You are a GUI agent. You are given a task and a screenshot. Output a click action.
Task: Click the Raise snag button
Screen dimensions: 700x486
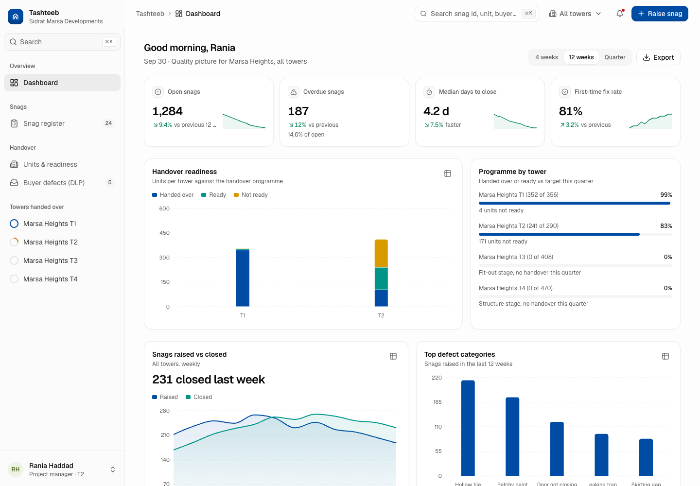click(x=660, y=14)
